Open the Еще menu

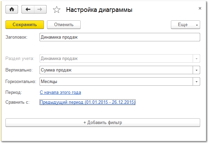click(x=186, y=24)
